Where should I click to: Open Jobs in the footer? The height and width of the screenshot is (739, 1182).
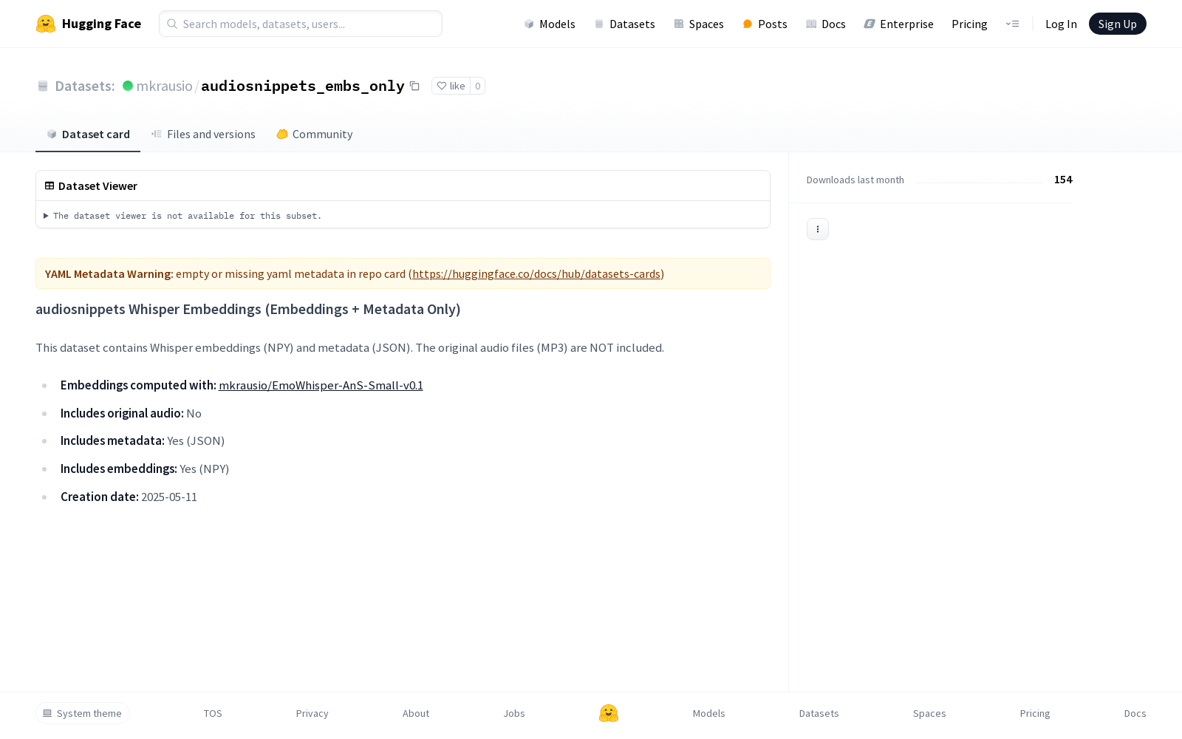pos(514,713)
